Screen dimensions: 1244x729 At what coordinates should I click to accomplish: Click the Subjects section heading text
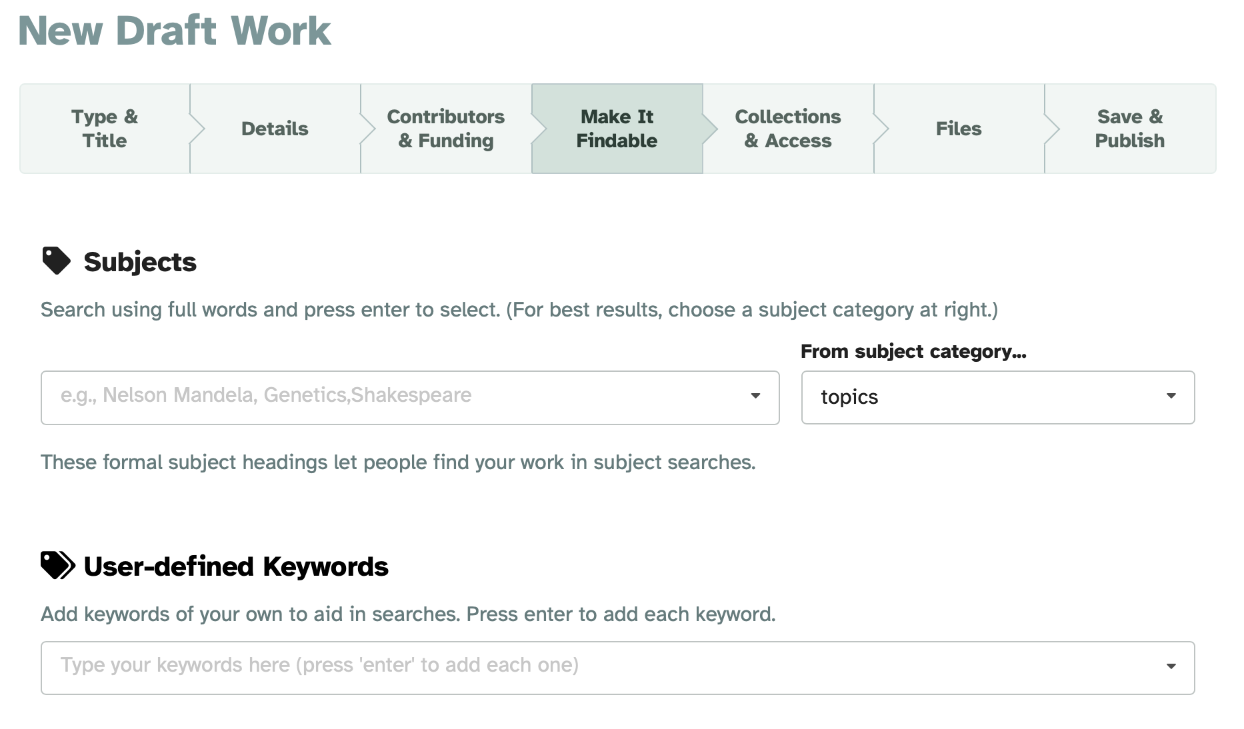click(x=140, y=262)
